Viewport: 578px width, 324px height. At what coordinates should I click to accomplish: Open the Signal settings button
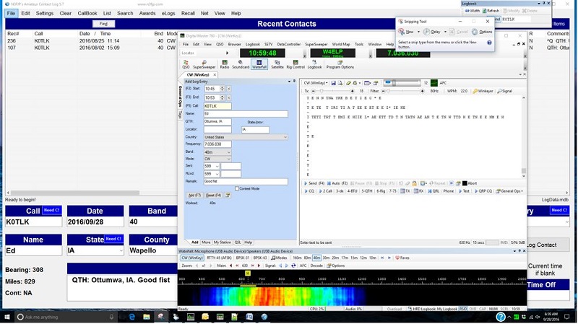tap(504, 91)
